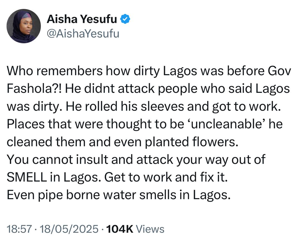300x243 pixels.
Task: Click the blue verified badge icon
Action: tap(125, 19)
